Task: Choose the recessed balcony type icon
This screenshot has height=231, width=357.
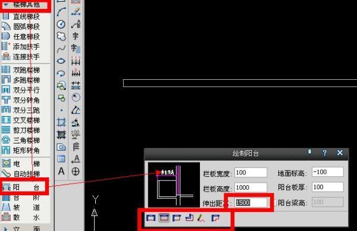Action: point(151,218)
